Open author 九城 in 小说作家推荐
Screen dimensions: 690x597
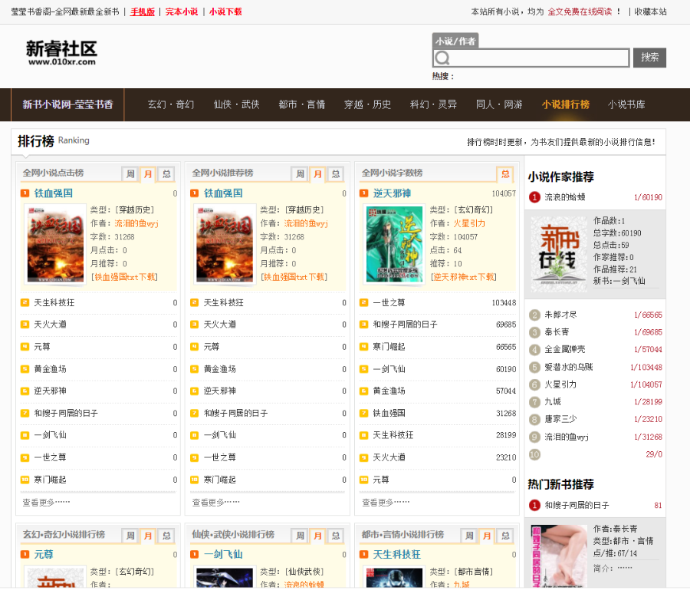pyautogui.click(x=553, y=402)
